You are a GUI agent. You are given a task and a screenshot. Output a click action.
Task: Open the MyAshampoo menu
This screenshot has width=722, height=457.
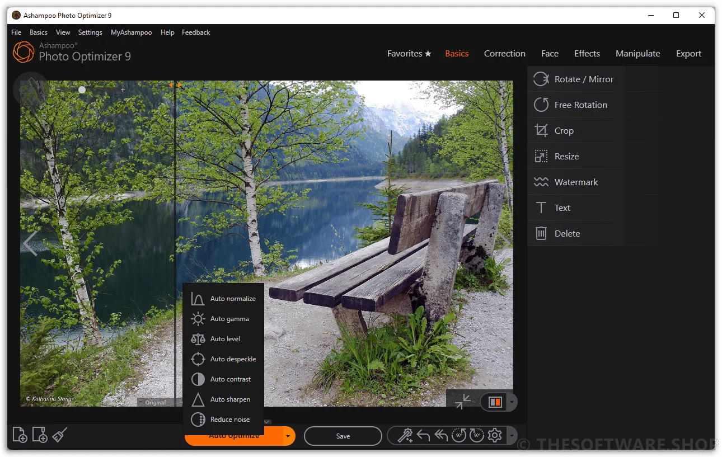click(x=132, y=32)
